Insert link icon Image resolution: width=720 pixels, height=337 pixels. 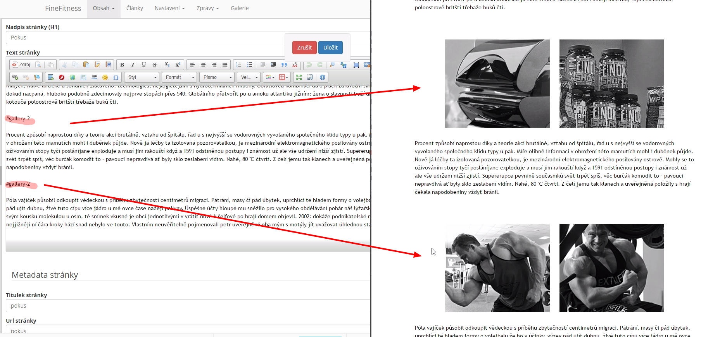(15, 77)
